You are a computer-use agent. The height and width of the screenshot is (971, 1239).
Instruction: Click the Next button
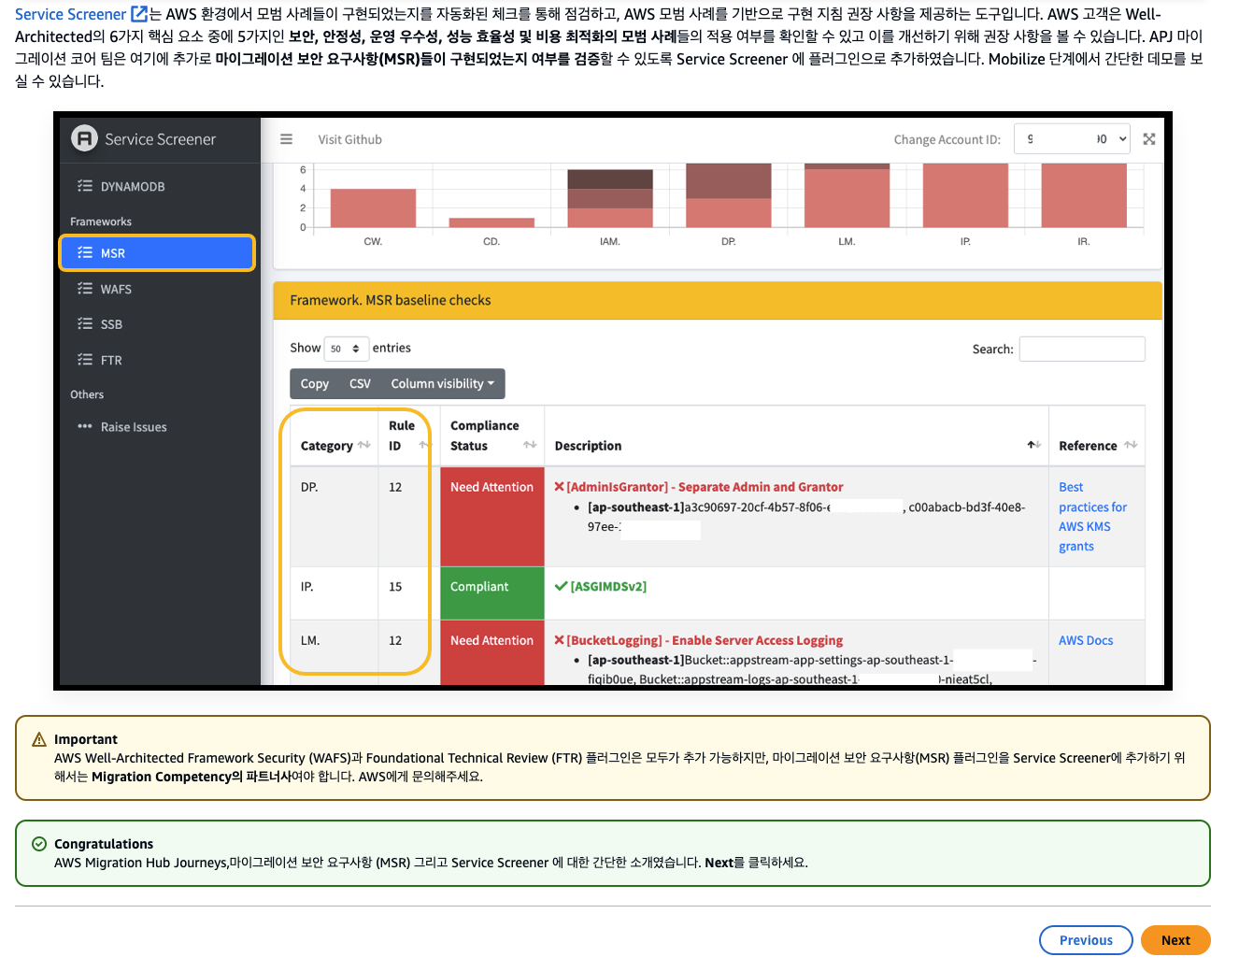coord(1175,940)
